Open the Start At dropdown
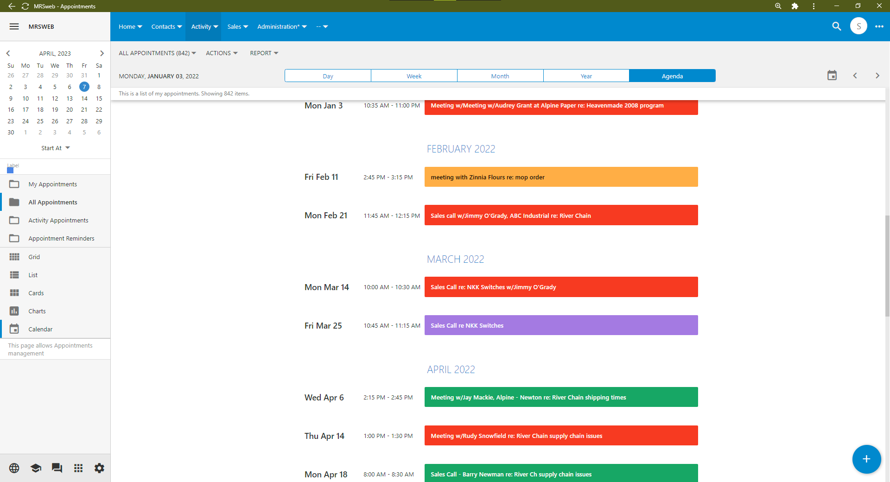The height and width of the screenshot is (482, 890). tap(55, 148)
